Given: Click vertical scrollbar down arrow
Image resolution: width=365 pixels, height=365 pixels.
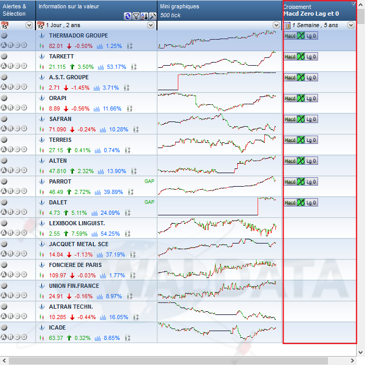Looking at the screenshot, I should coord(361,352).
